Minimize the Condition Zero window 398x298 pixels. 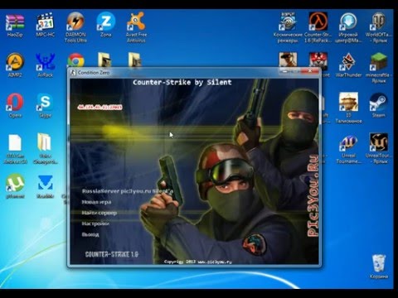(x=285, y=71)
